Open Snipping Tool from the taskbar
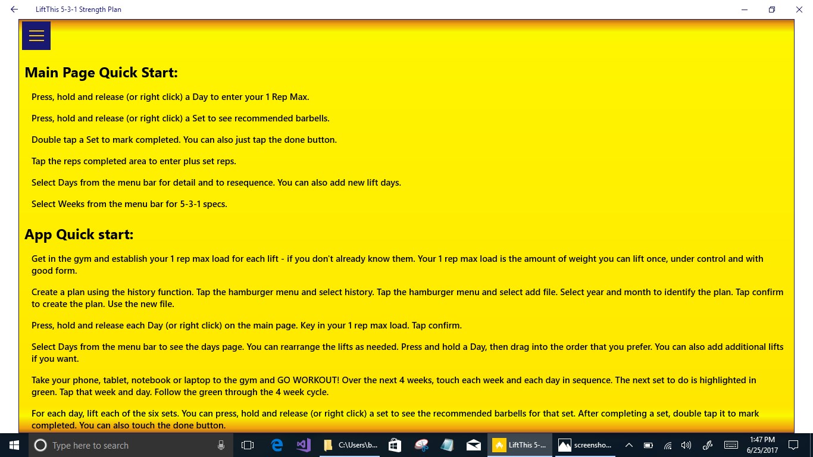The image size is (813, 457). point(421,445)
